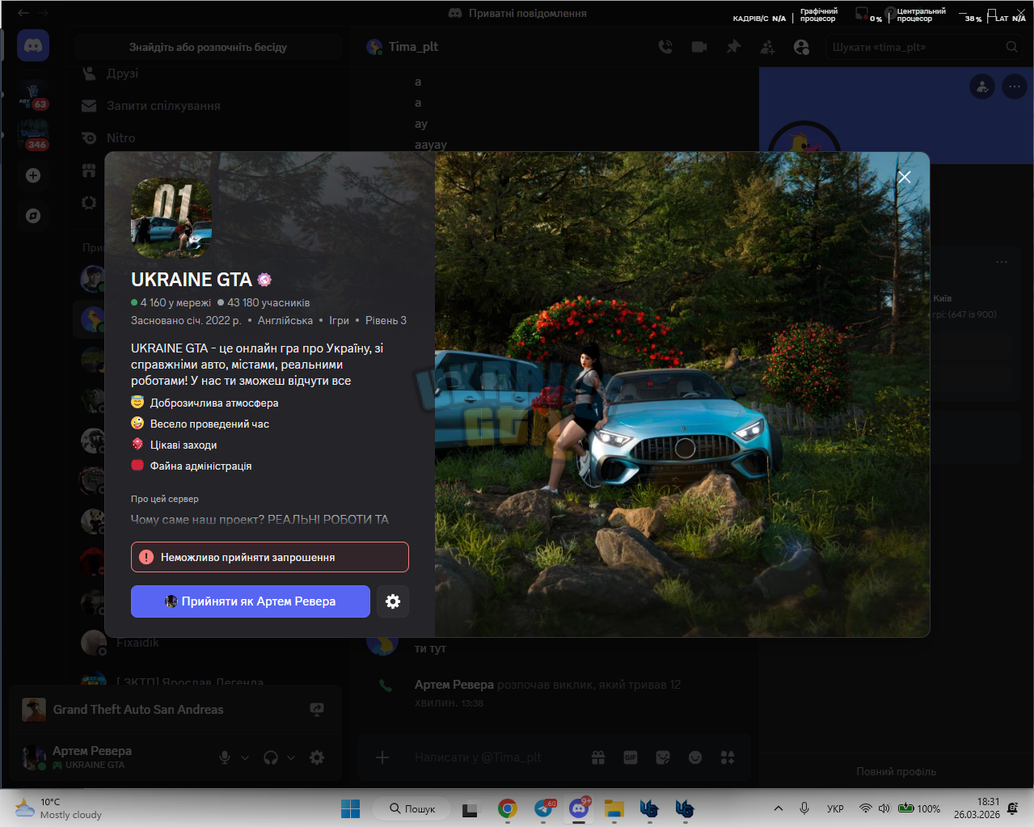
Task: Open File Explorer from taskbar
Action: tap(614, 808)
